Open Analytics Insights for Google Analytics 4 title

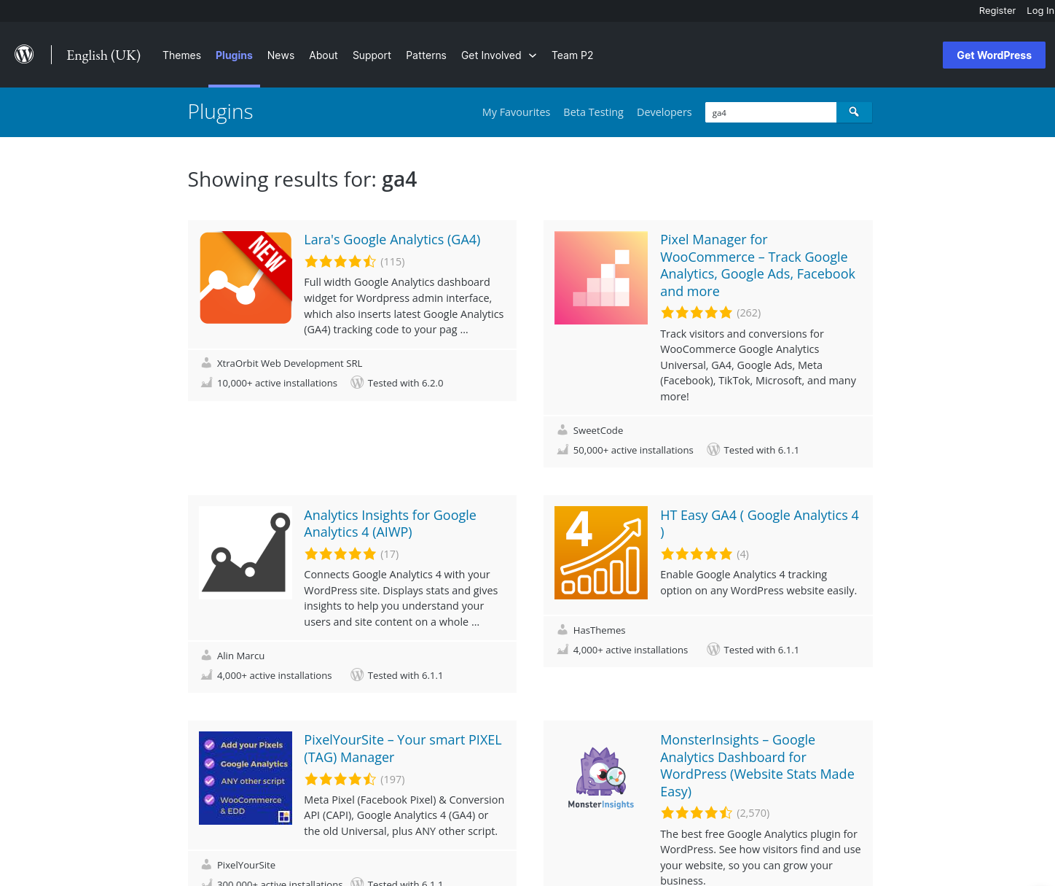tap(390, 524)
